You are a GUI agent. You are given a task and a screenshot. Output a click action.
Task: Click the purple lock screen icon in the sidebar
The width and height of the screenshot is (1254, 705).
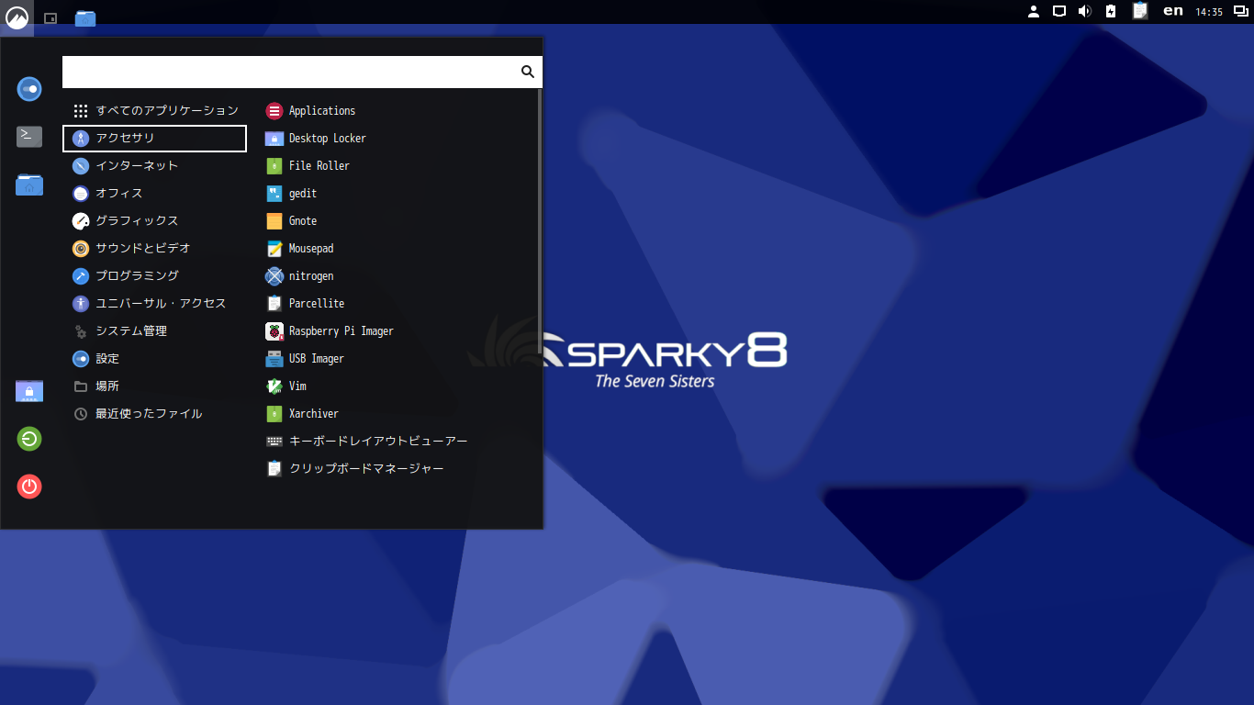29,391
